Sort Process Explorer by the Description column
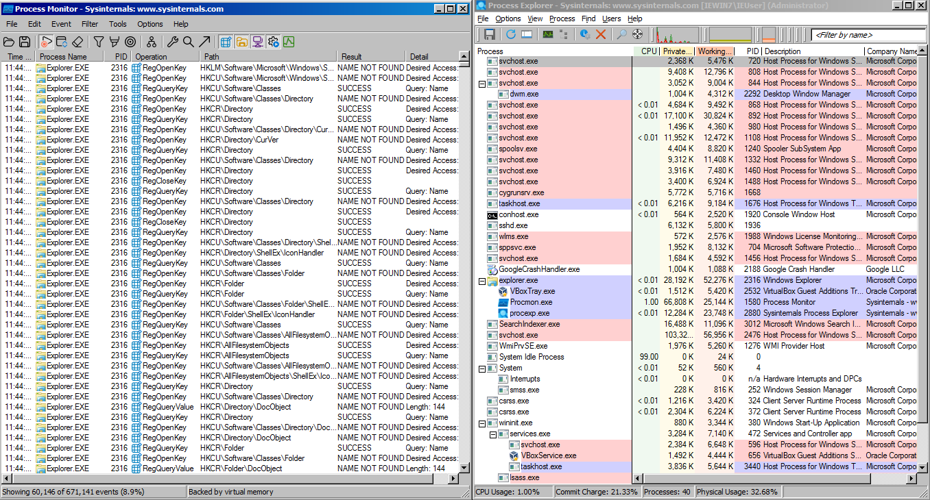 click(812, 51)
